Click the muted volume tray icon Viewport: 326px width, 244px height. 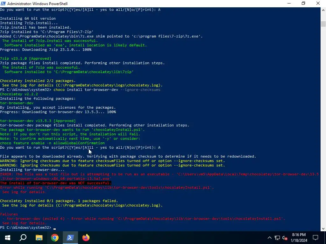pos(285,238)
